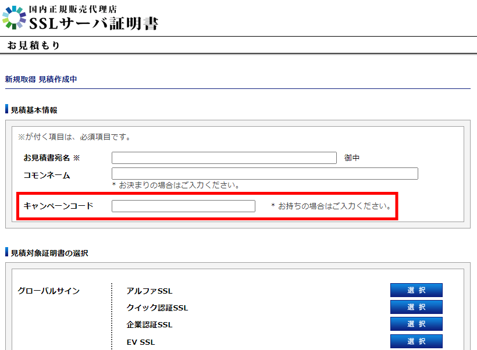Click the 国内正規販売代理店 tagline text
Image resolution: width=477 pixels, height=350 pixels.
click(73, 9)
